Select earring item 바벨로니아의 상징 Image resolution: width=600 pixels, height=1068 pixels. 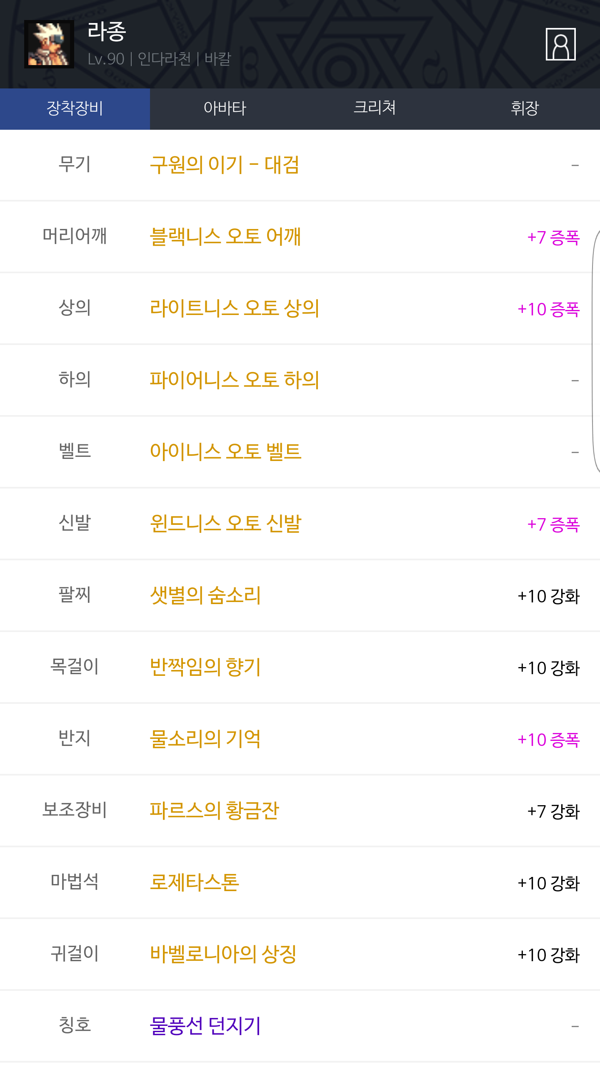tap(223, 955)
